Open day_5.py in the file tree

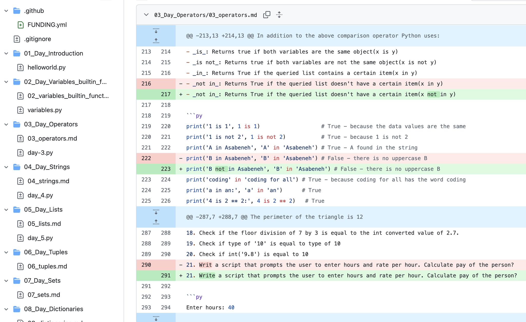pyautogui.click(x=40, y=238)
